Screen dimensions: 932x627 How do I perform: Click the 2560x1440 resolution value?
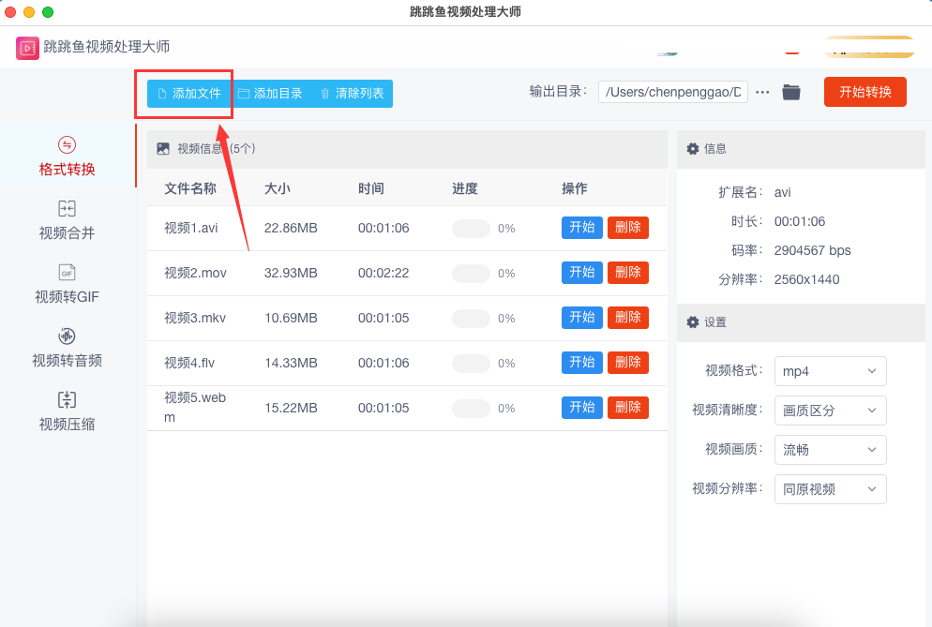pos(806,280)
